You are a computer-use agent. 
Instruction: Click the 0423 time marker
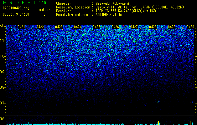[59, 27]
